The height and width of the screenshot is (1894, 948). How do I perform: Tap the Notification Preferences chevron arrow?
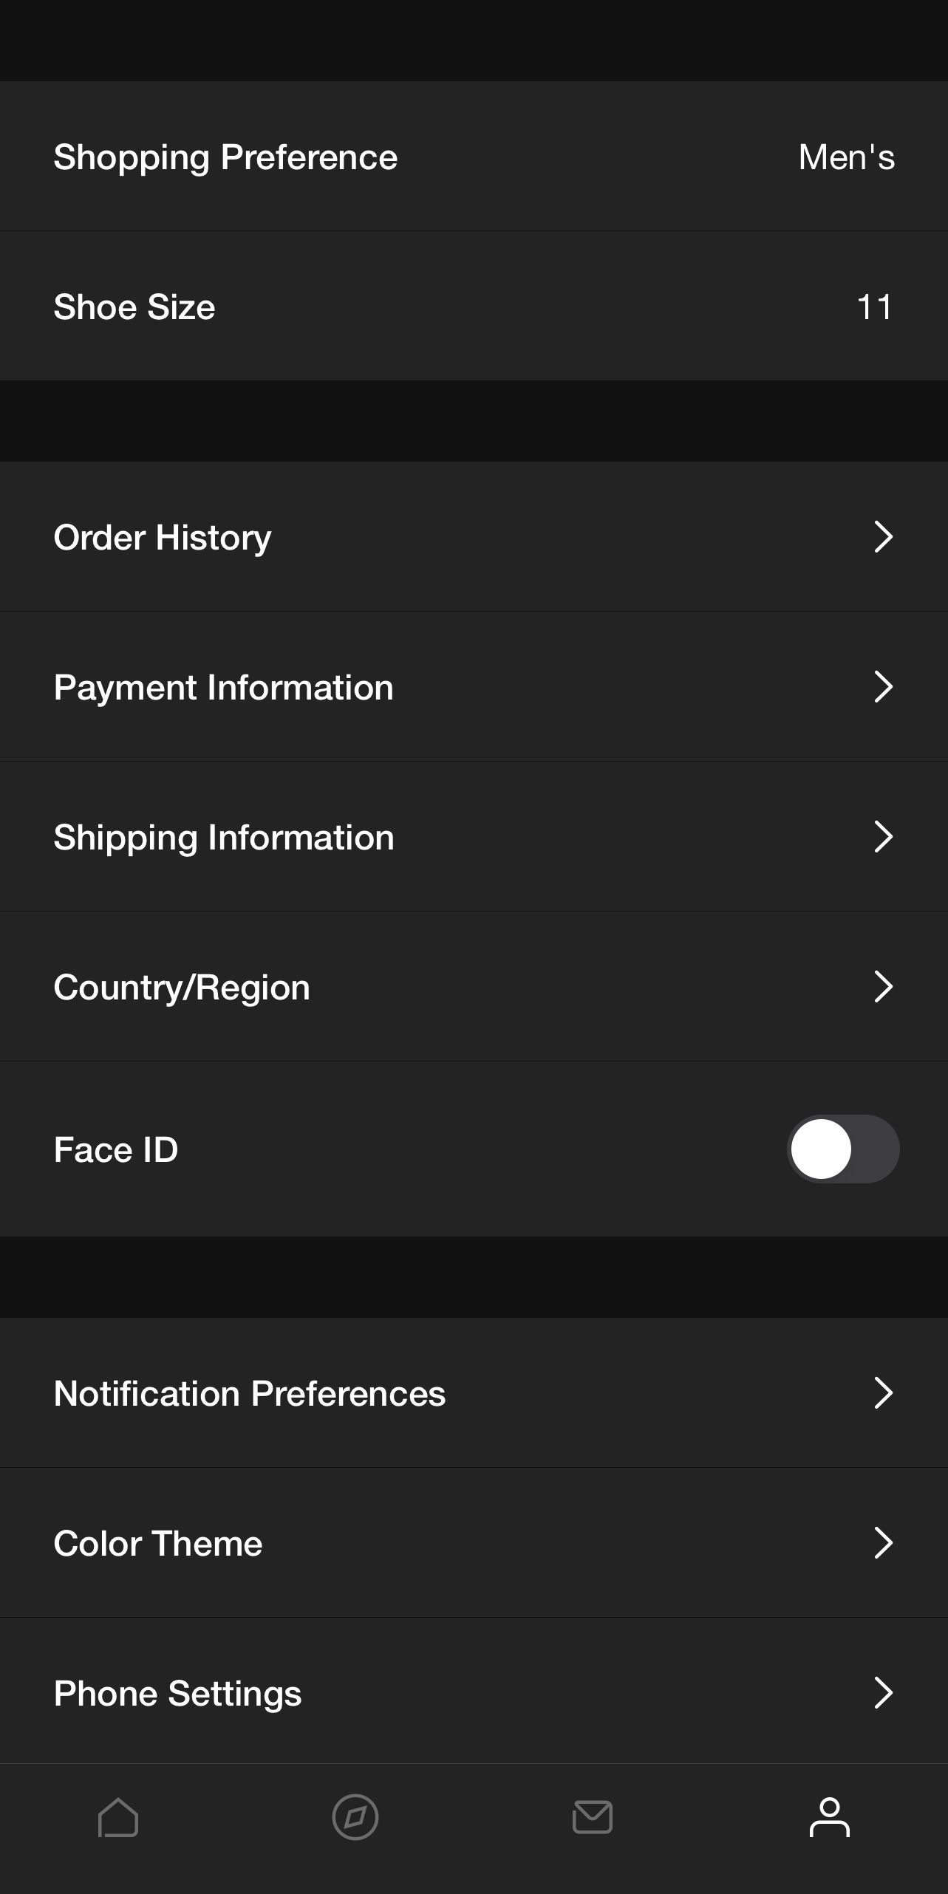coord(883,1393)
